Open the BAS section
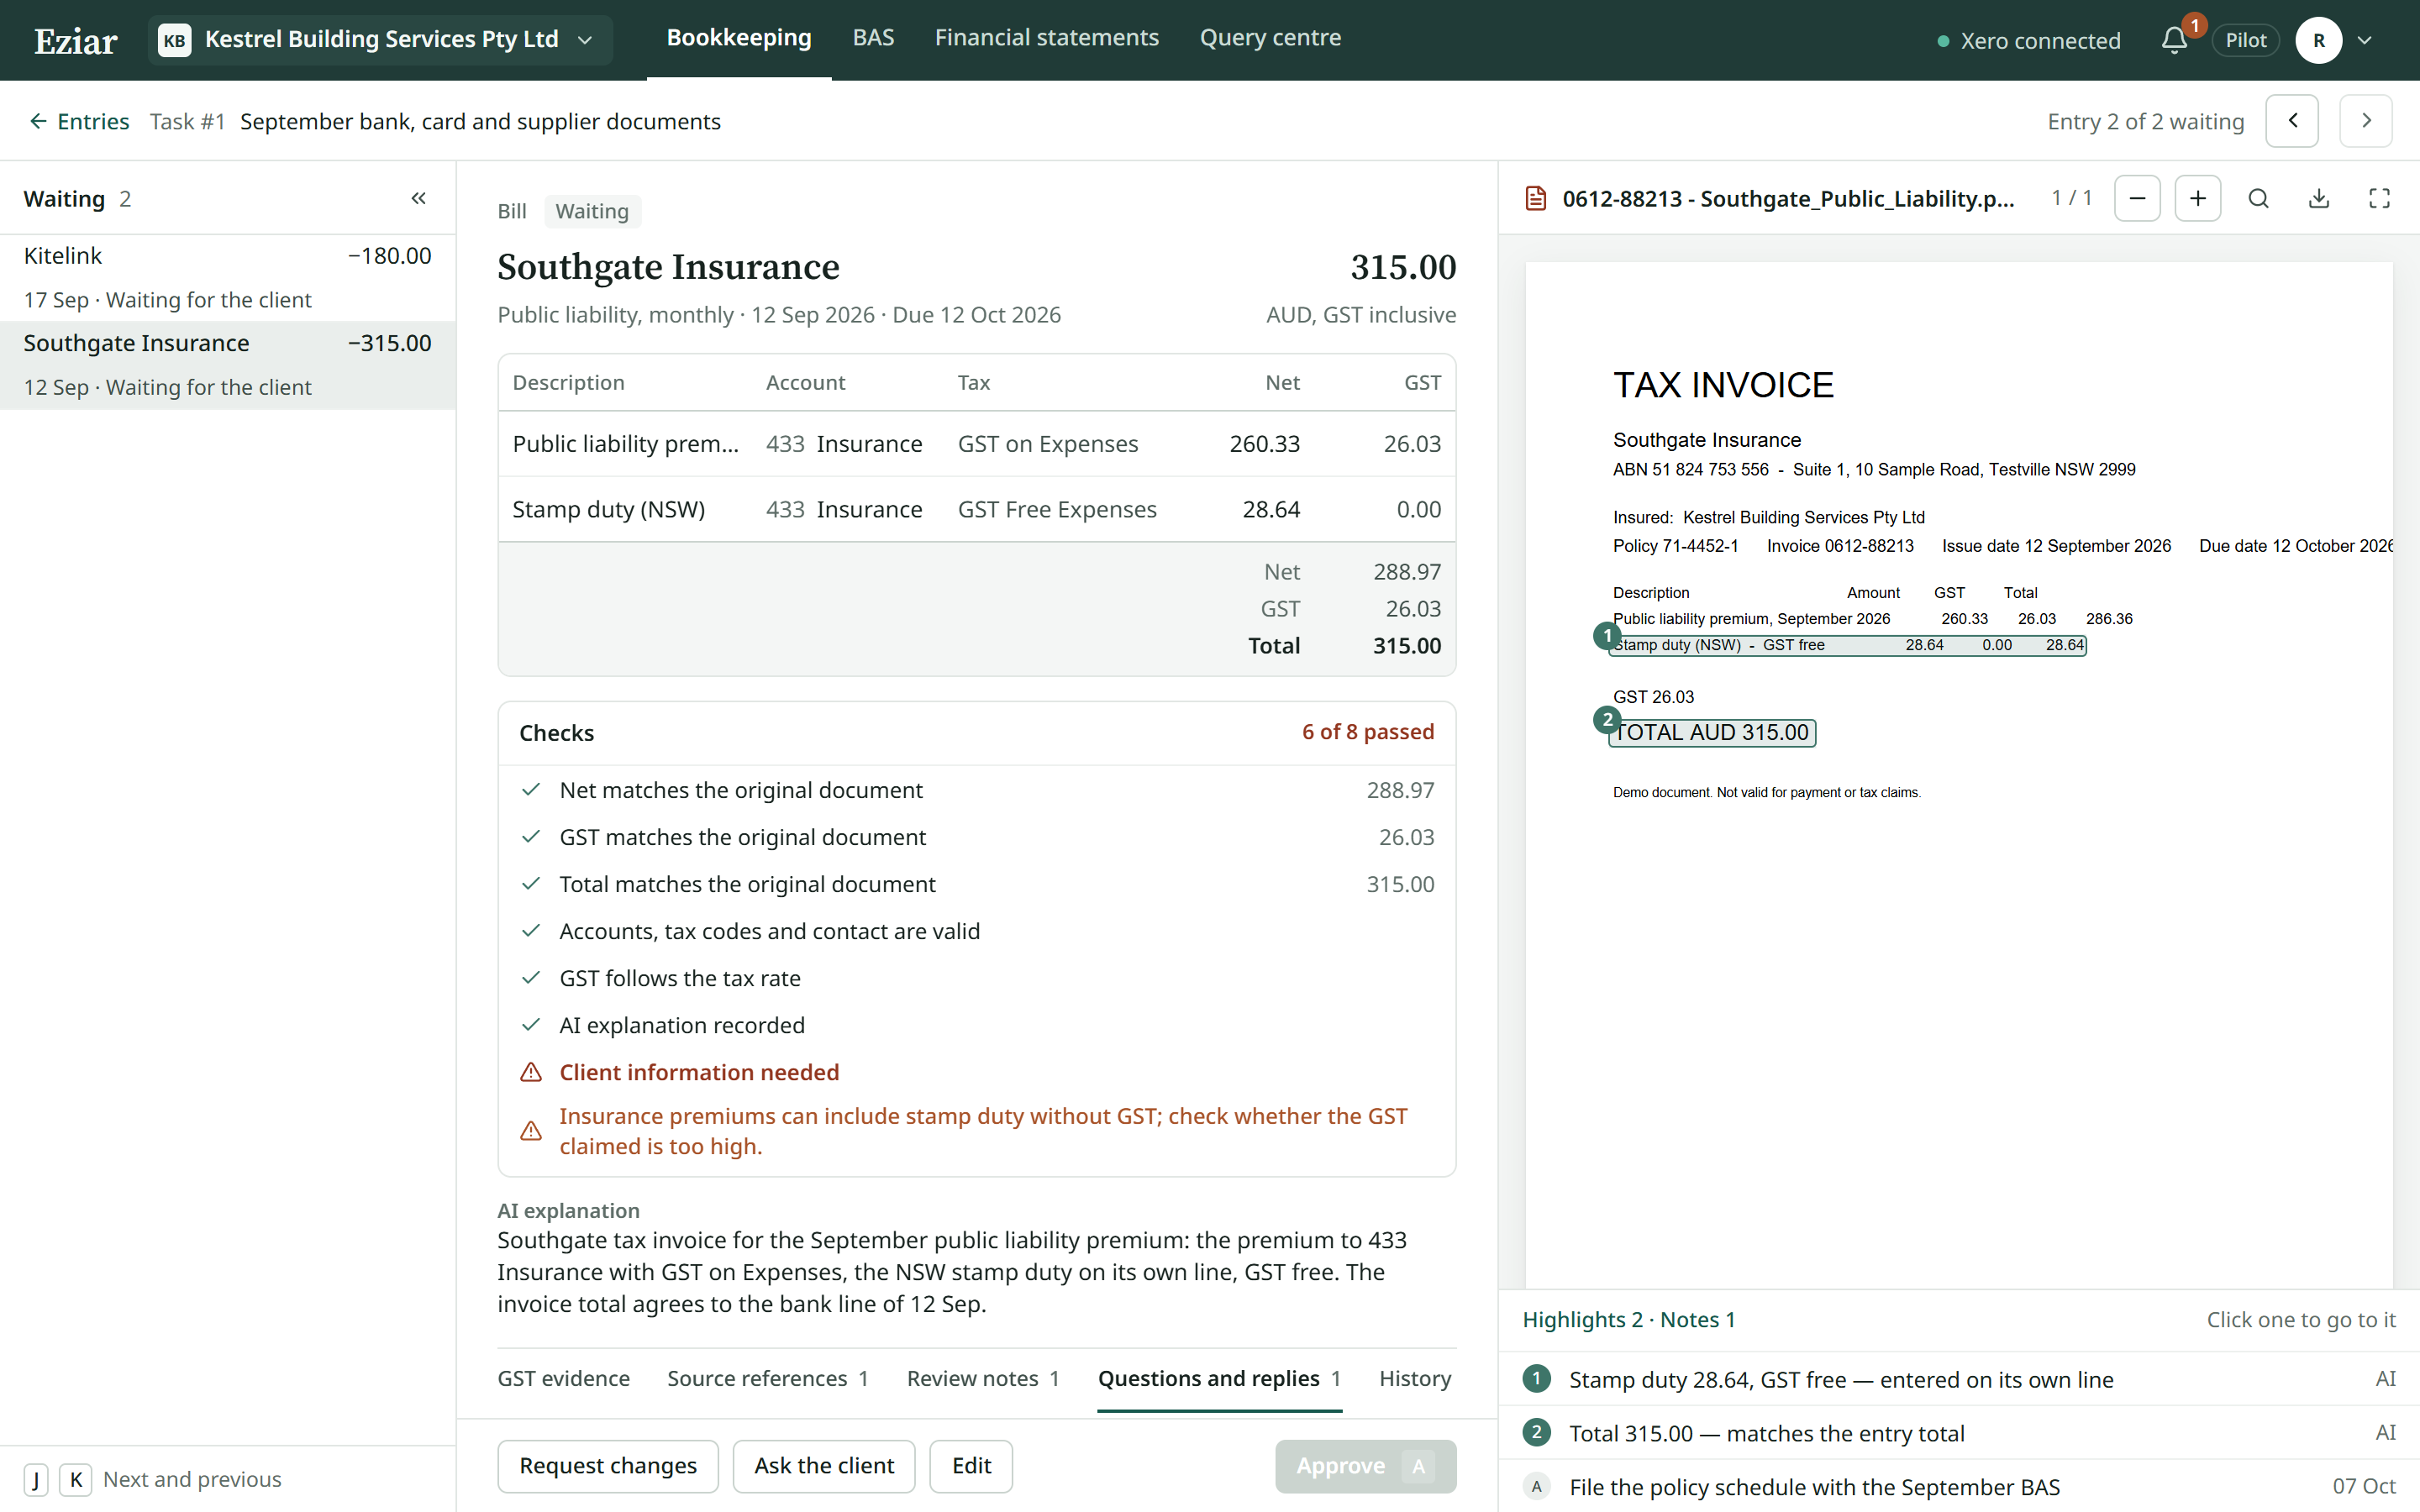2420x1512 pixels. pos(873,38)
